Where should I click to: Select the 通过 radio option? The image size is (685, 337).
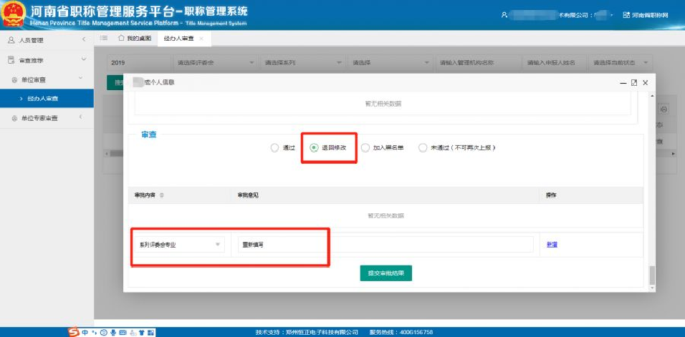click(x=283, y=148)
